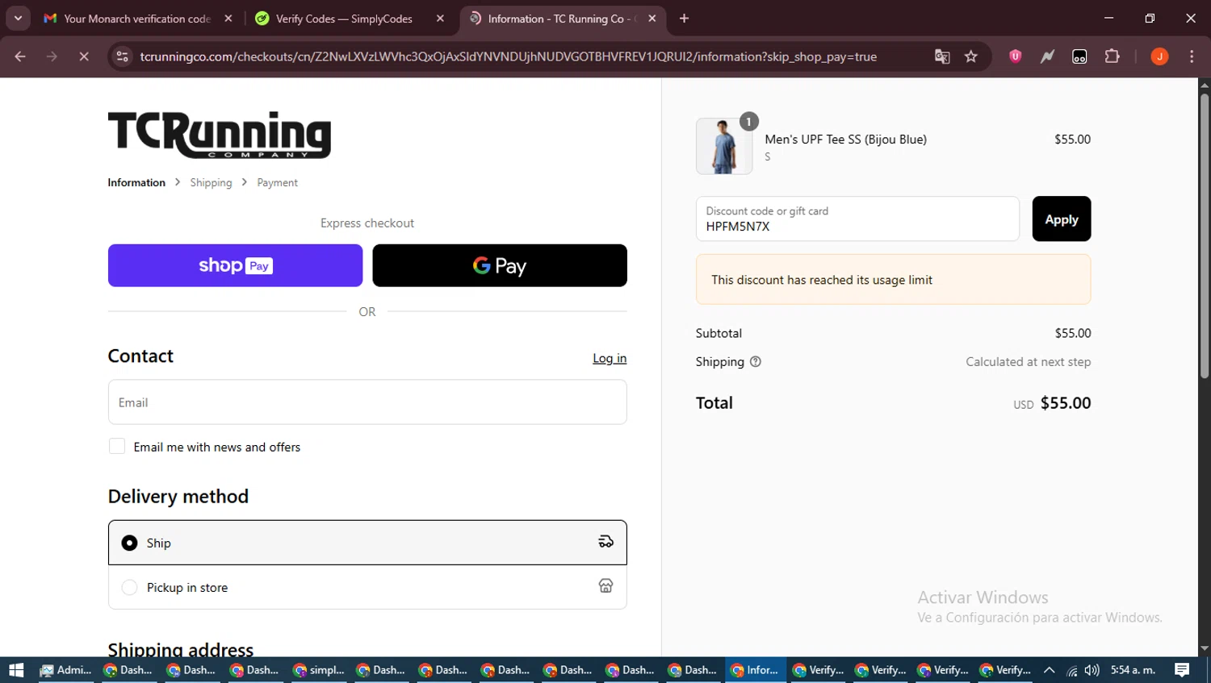Go to the Shipping breadcrumb step
This screenshot has width=1211, height=683.
click(211, 182)
